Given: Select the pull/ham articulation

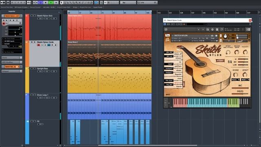Looking at the screenshot, I should 178,66.
